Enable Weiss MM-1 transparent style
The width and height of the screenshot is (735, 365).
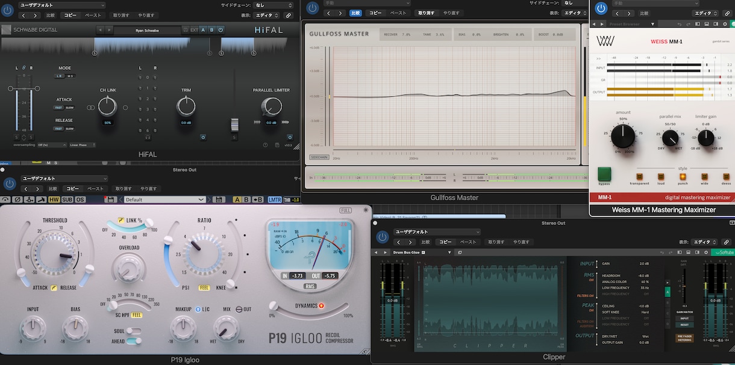pos(639,176)
